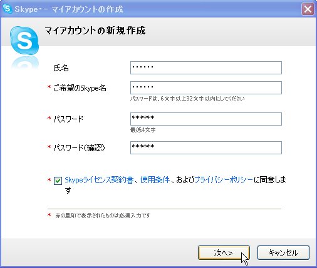Click the パスワード(確認) confirm field
Viewport: 317px width, 268px height.
tap(206, 147)
